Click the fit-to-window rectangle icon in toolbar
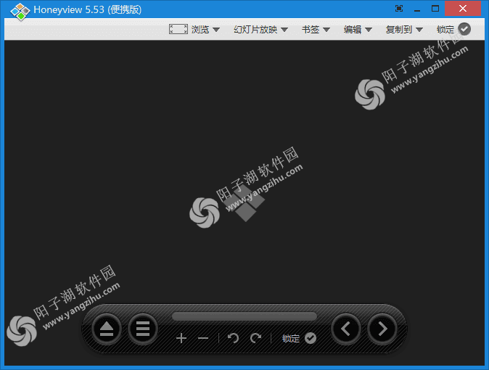The height and width of the screenshot is (370, 489). pyautogui.click(x=178, y=29)
